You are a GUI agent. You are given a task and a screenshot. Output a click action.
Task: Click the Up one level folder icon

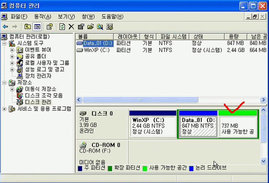27,27
